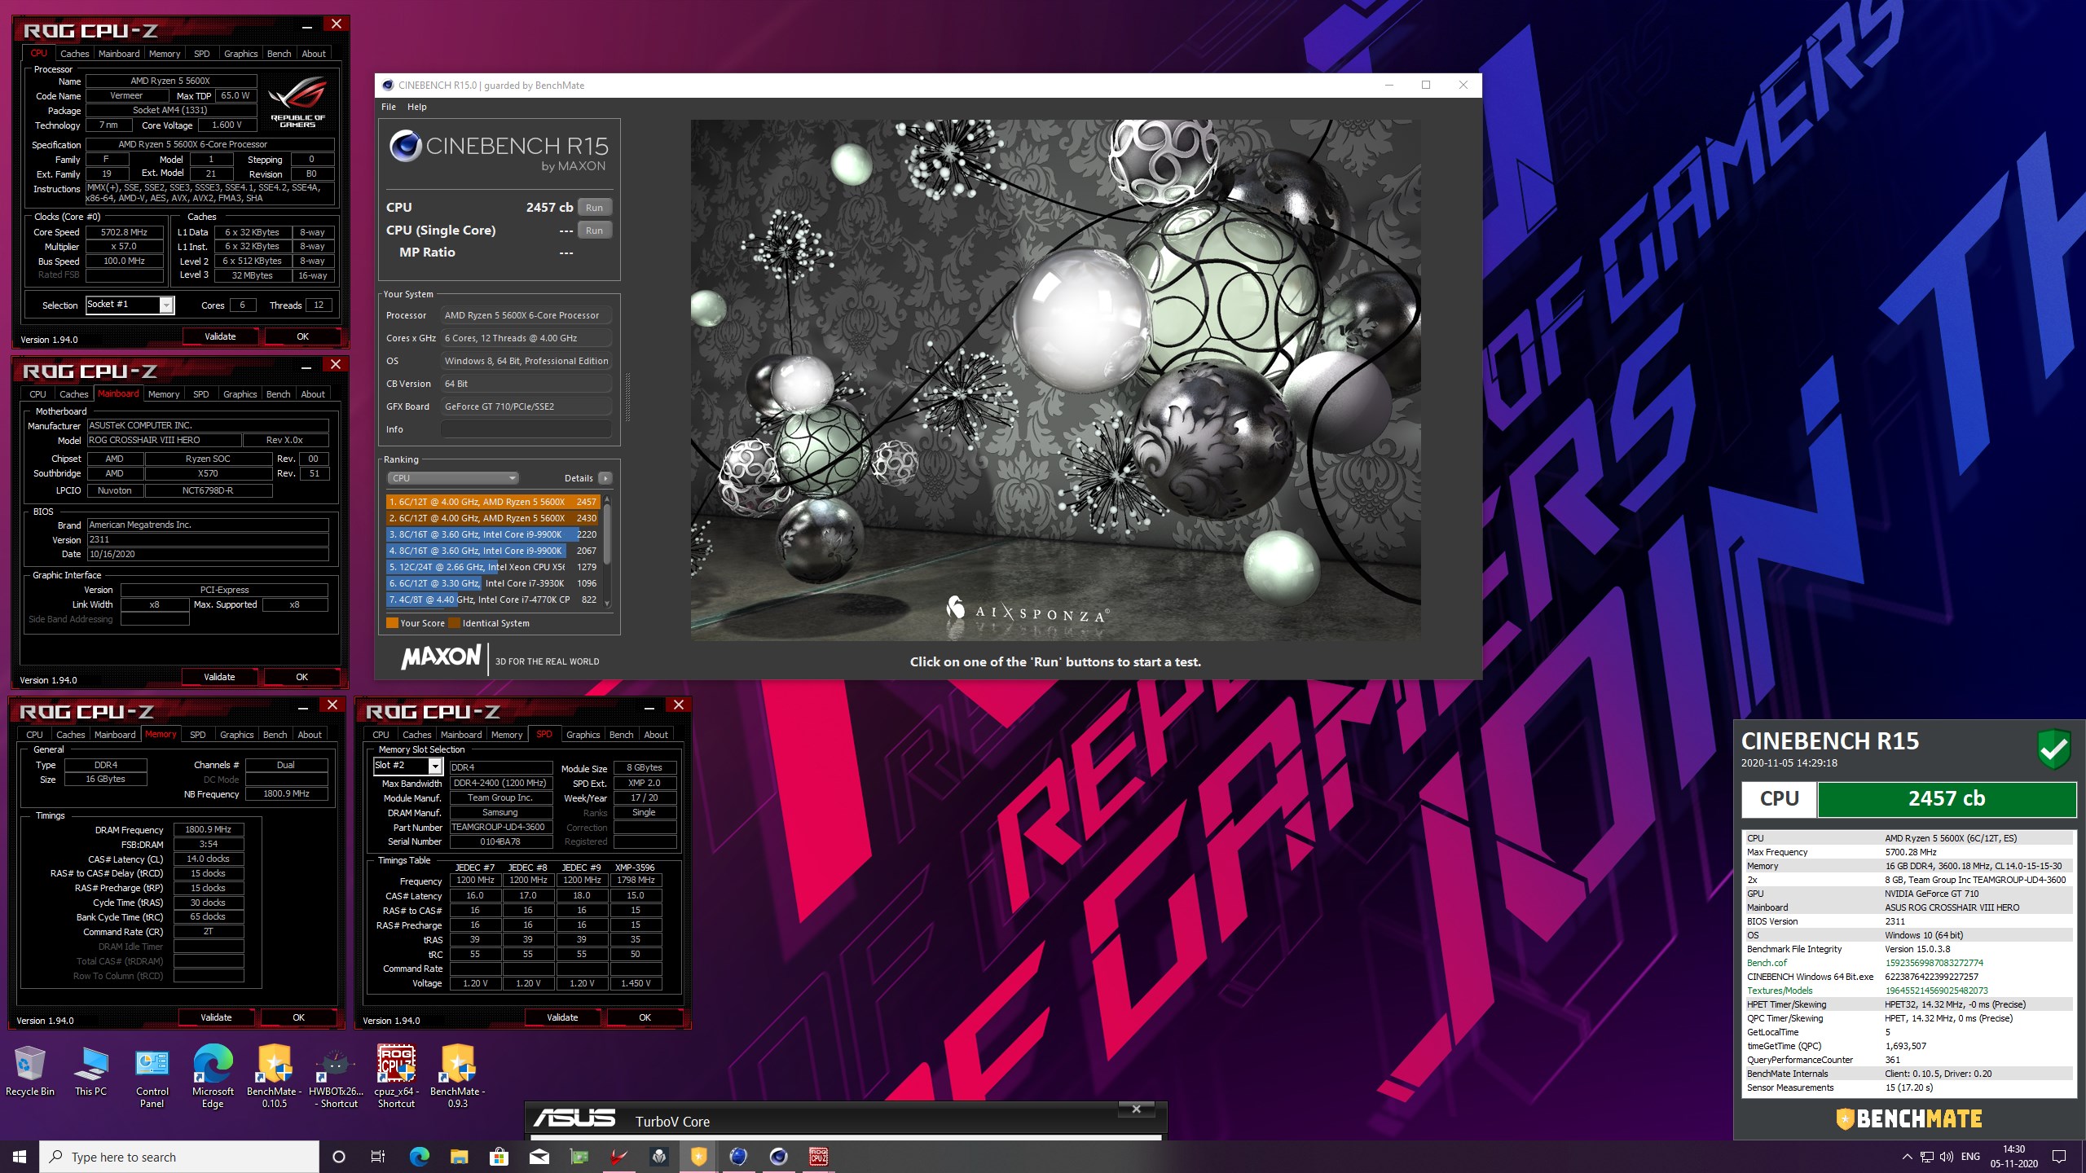Open the File menu in Cinebench
2086x1173 pixels.
click(x=389, y=107)
